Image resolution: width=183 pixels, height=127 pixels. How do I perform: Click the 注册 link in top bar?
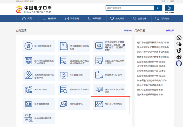pyautogui.click(x=172, y=1)
